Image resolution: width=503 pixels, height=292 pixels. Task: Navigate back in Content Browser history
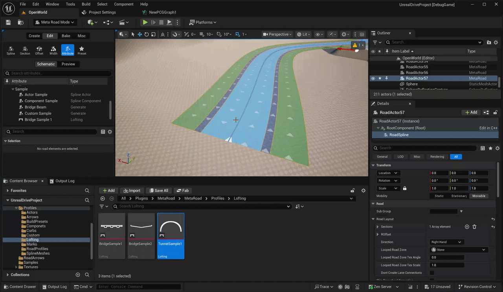[103, 198]
